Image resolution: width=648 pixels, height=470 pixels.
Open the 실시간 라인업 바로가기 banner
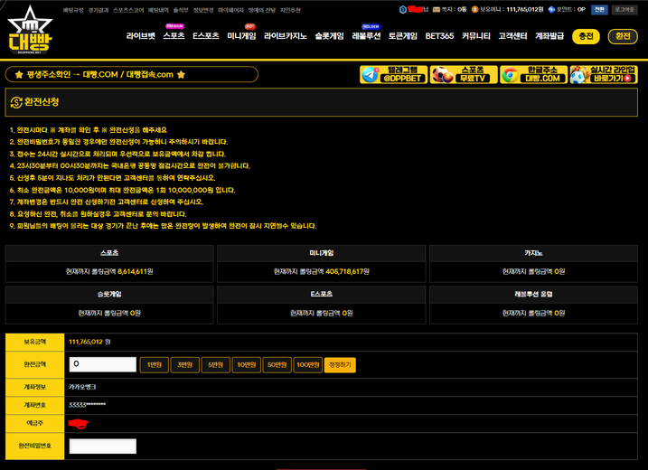point(604,74)
